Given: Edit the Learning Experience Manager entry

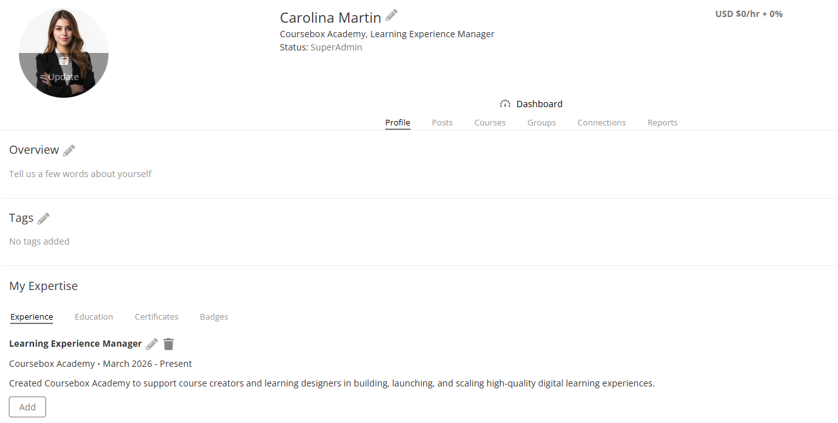Looking at the screenshot, I should (152, 344).
